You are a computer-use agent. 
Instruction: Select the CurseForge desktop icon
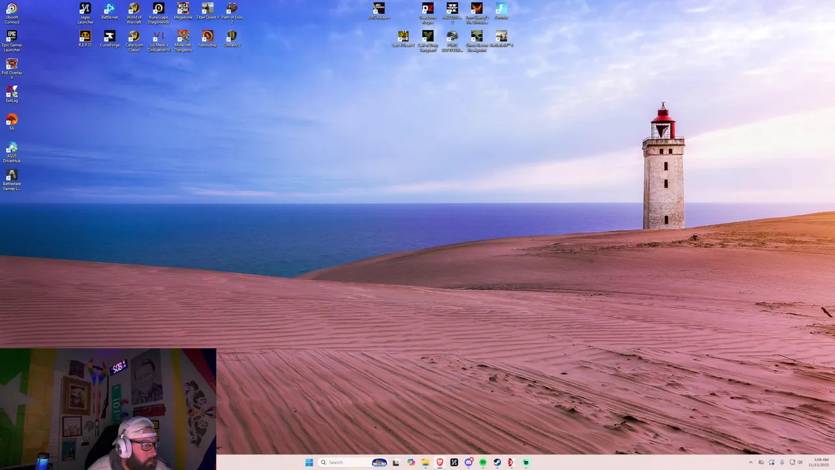pos(110,39)
